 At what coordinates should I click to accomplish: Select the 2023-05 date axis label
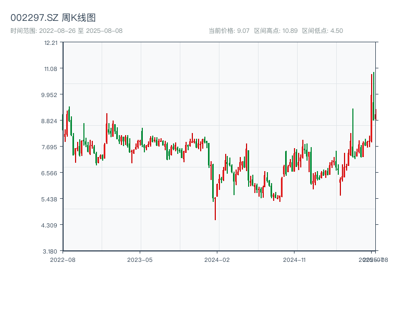coord(140,259)
